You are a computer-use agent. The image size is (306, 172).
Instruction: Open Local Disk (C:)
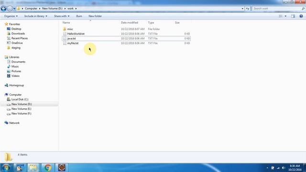20,99
